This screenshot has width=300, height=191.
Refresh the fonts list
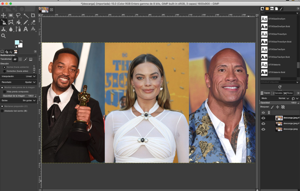280,87
